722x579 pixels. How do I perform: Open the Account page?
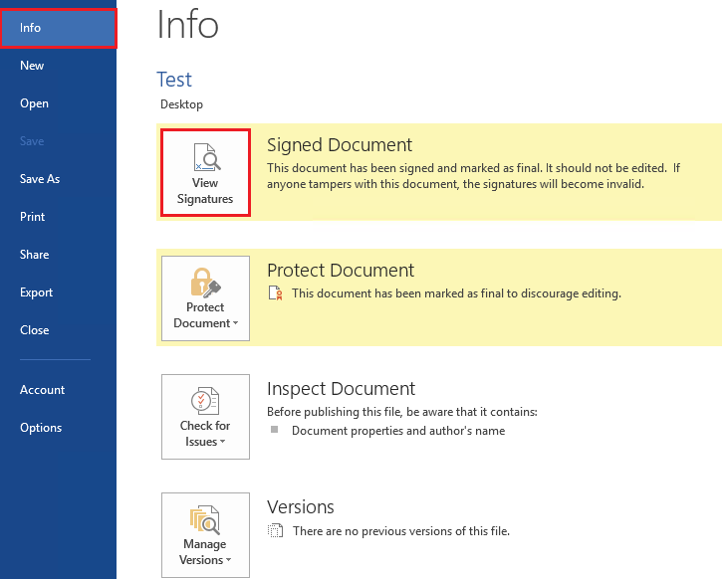(x=42, y=390)
